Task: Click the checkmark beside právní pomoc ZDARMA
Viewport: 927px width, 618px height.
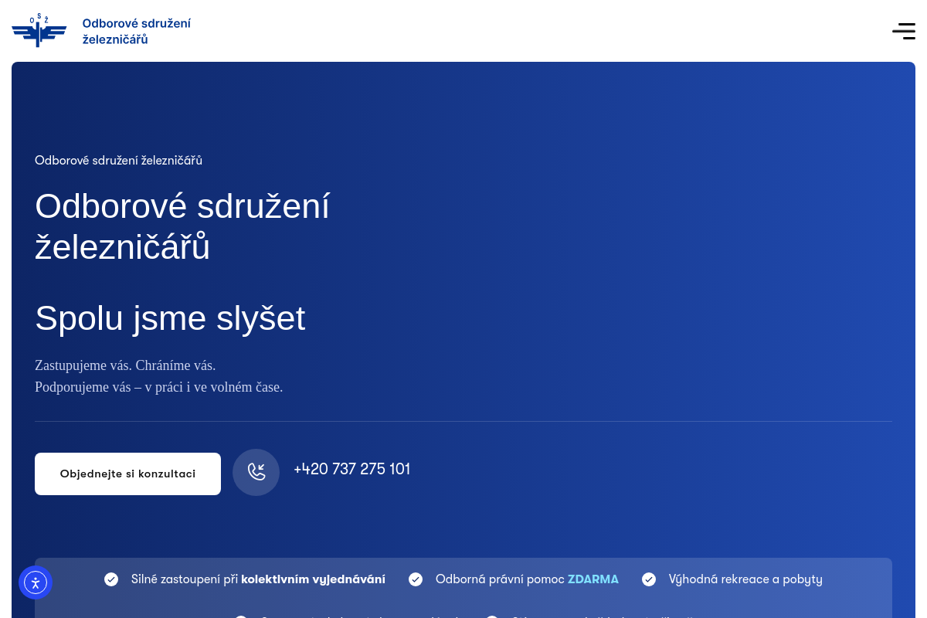Action: (x=416, y=579)
